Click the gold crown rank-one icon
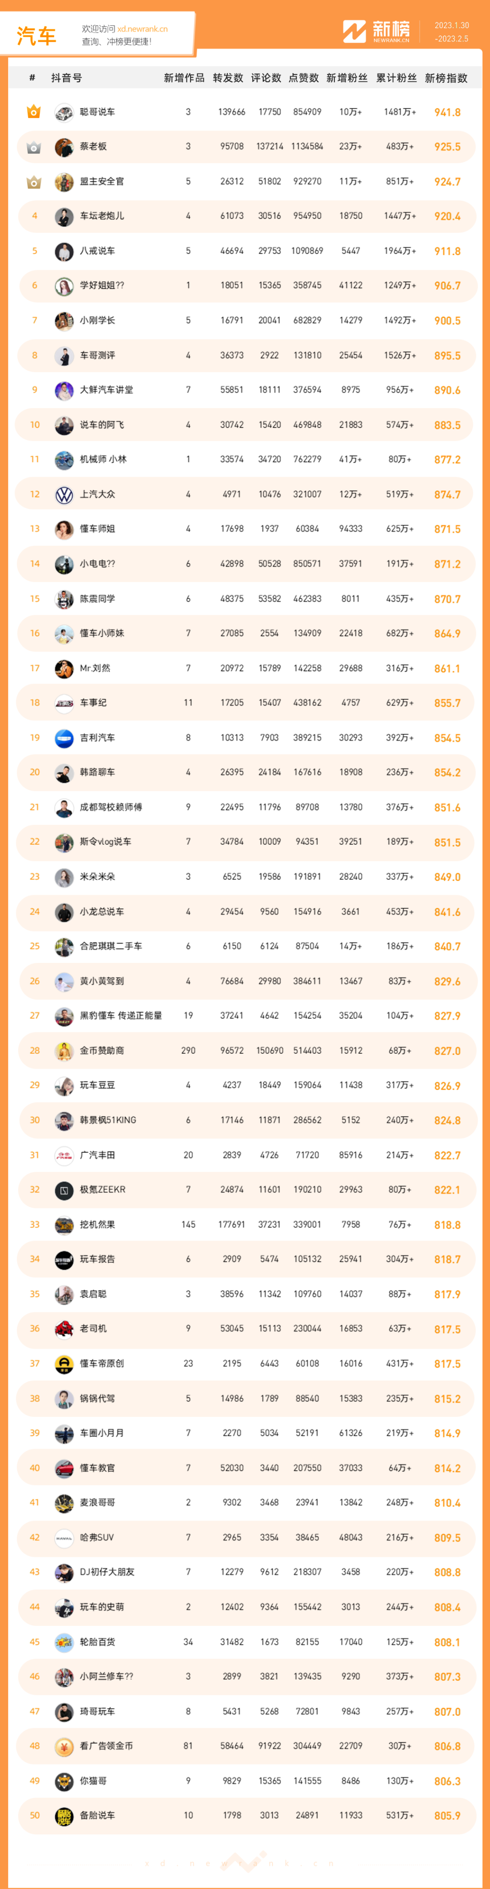The height and width of the screenshot is (1889, 490). (34, 112)
